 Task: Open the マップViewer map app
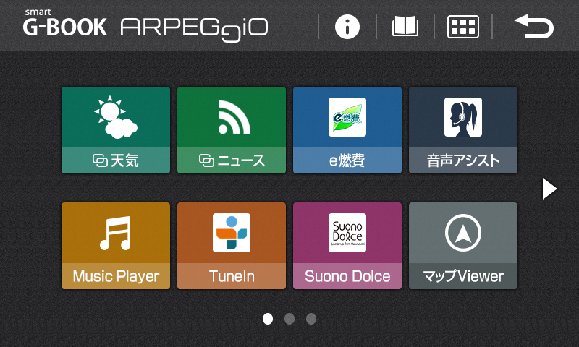click(x=463, y=246)
